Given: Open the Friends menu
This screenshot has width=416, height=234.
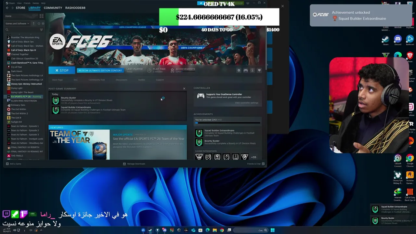Looking at the screenshot, I should [x=27, y=3].
